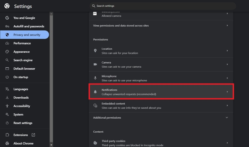Open the Autofill and passwords section
This screenshot has width=249, height=147.
[x=29, y=26]
